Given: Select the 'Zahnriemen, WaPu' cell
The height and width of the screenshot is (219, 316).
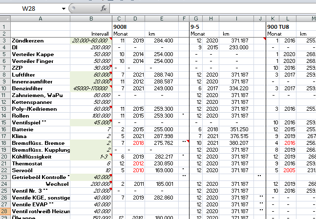Looking at the screenshot, I should (41, 96).
